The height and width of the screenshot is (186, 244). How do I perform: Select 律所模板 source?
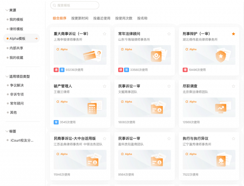point(16,29)
